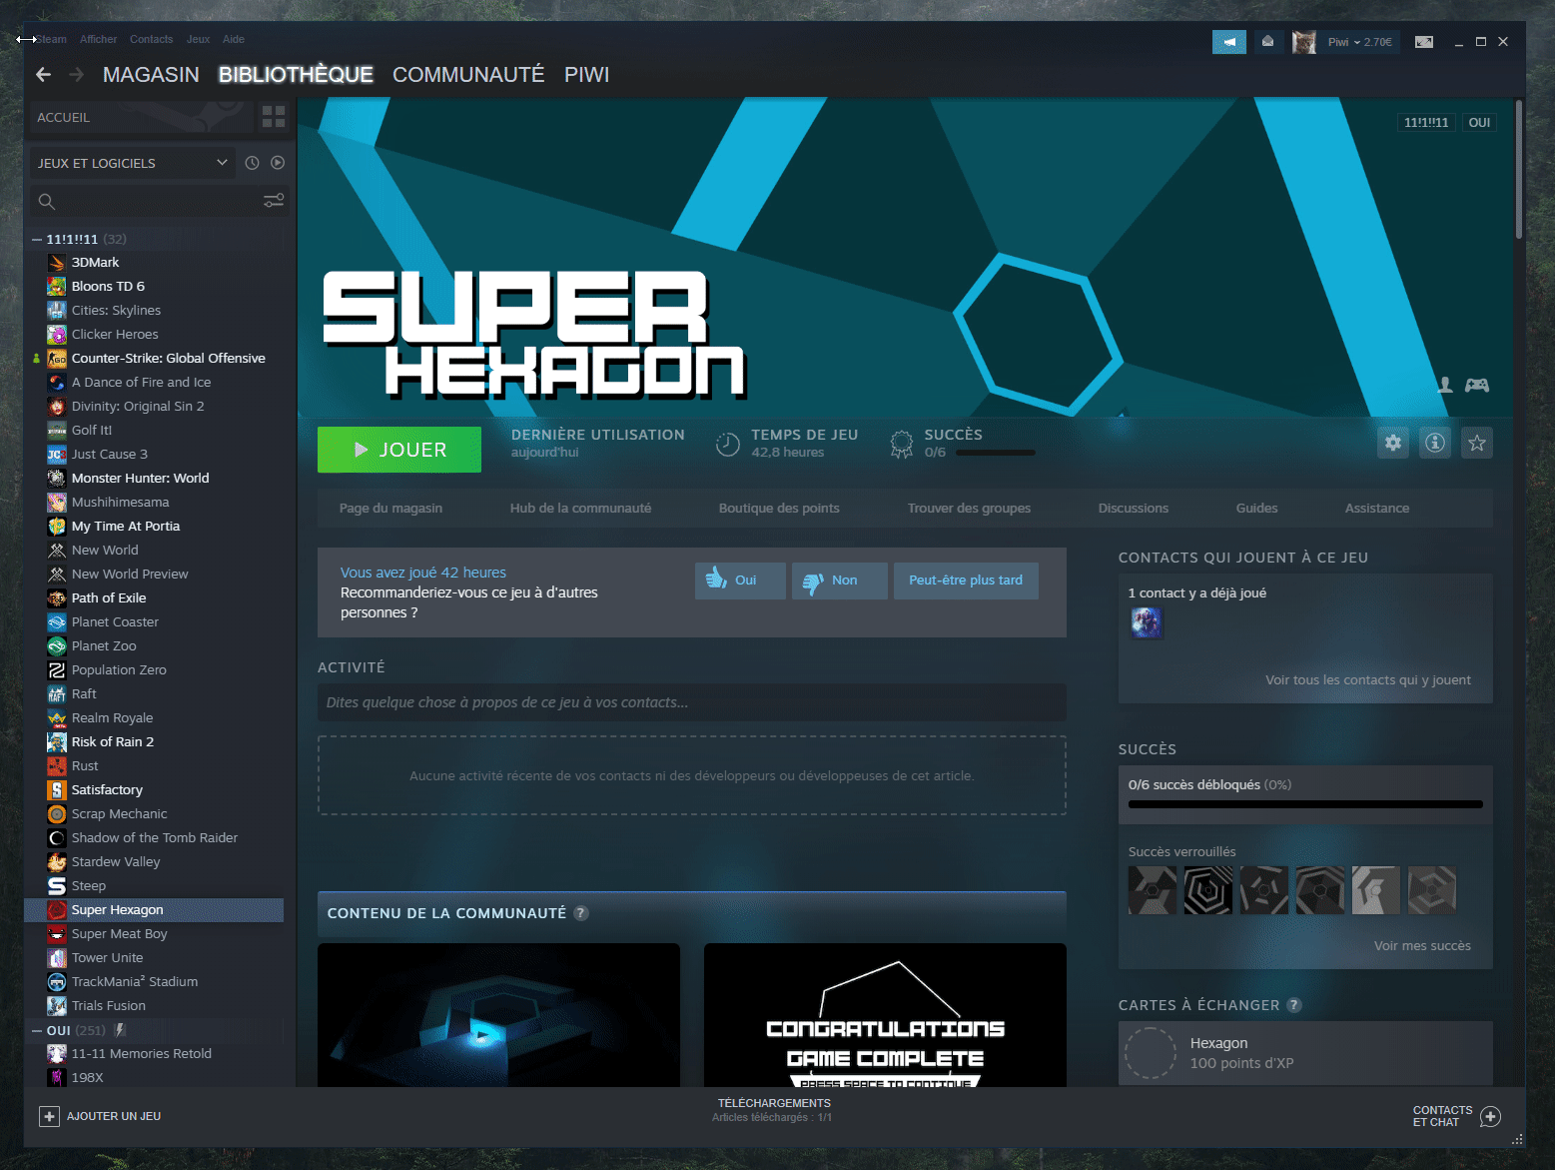This screenshot has width=1555, height=1170.
Task: Click the single-player person icon
Action: (x=1445, y=385)
